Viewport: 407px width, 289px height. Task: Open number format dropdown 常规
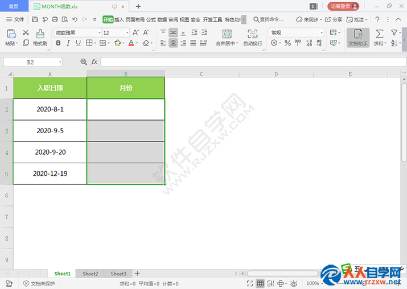coord(322,32)
